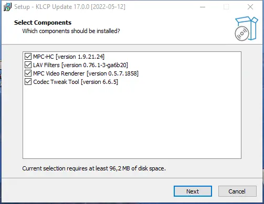Close the setup window with X
The height and width of the screenshot is (204, 264).
(250, 7)
